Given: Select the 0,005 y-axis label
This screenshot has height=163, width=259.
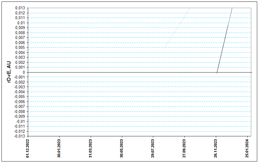Looking at the screenshot, I should 20,48.
